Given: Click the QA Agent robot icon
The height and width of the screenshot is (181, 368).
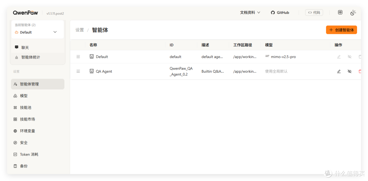Looking at the screenshot, I should point(92,71).
